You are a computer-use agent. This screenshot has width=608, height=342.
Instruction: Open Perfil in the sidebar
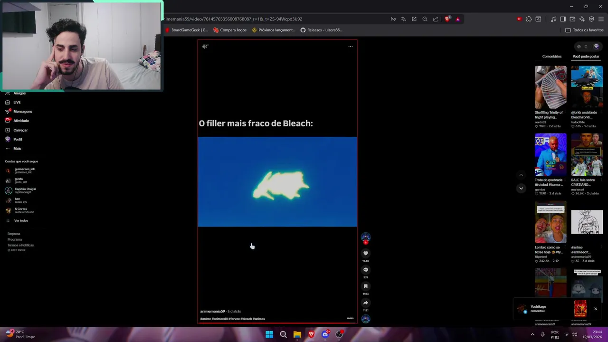pyautogui.click(x=14, y=139)
